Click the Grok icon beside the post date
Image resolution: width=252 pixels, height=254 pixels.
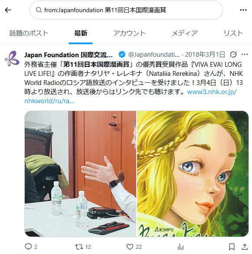pyautogui.click(x=233, y=55)
